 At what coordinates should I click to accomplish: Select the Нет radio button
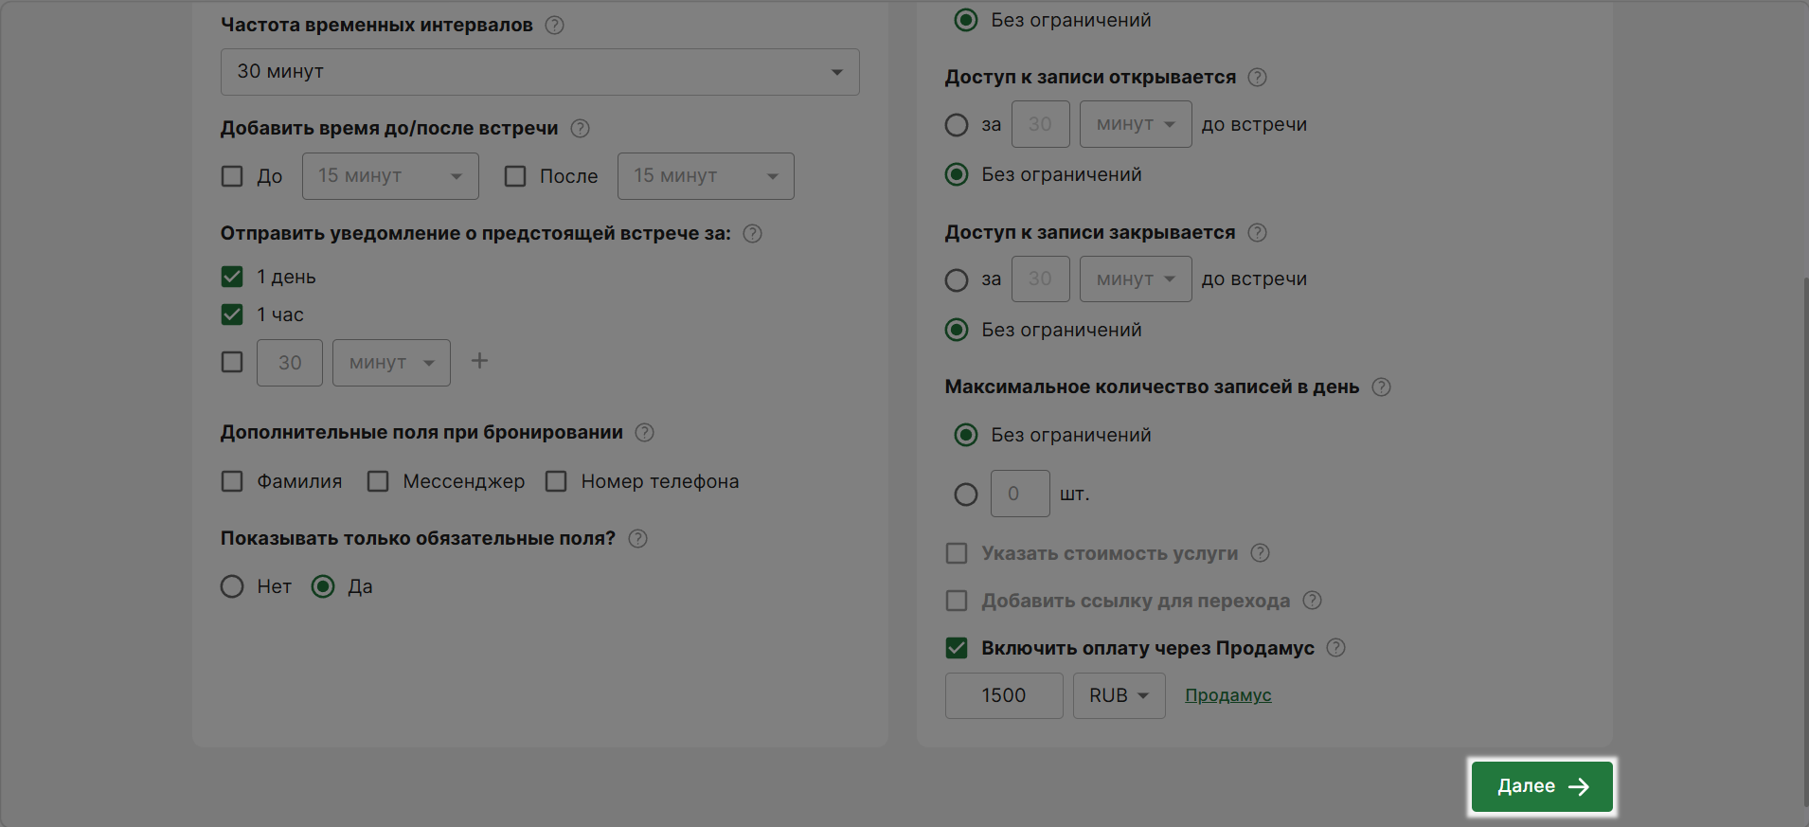(232, 586)
